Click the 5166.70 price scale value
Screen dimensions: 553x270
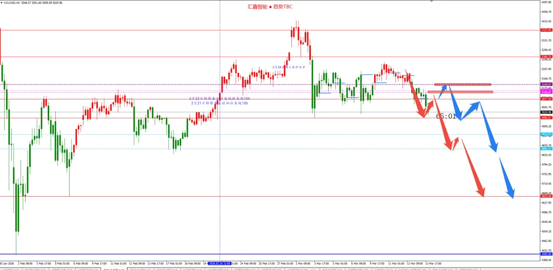pyautogui.click(x=547, y=79)
